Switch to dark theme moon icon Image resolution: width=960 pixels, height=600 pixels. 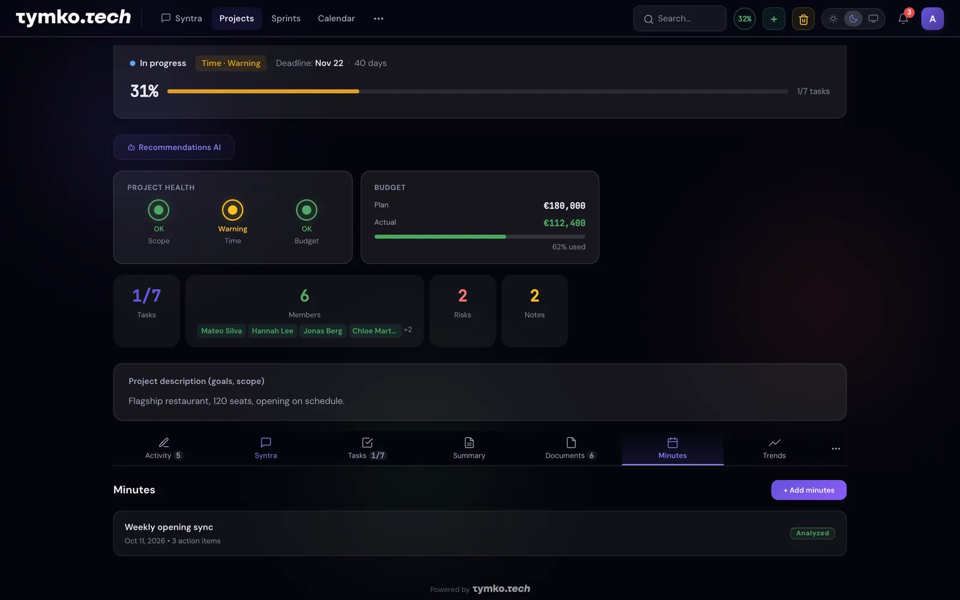tap(853, 19)
